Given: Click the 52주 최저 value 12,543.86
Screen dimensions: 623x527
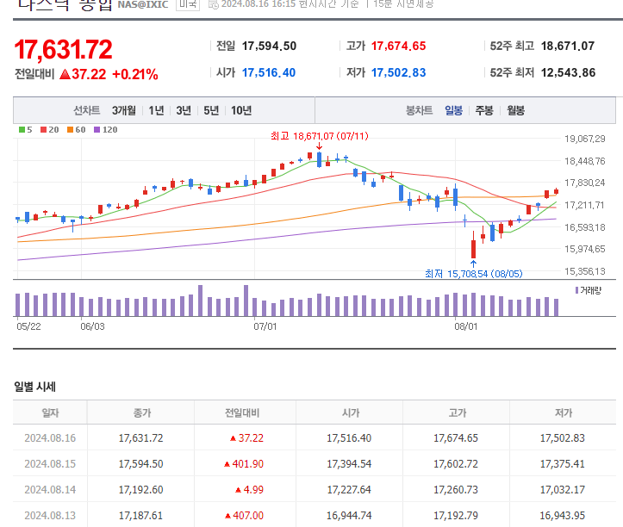Looking at the screenshot, I should point(568,72).
